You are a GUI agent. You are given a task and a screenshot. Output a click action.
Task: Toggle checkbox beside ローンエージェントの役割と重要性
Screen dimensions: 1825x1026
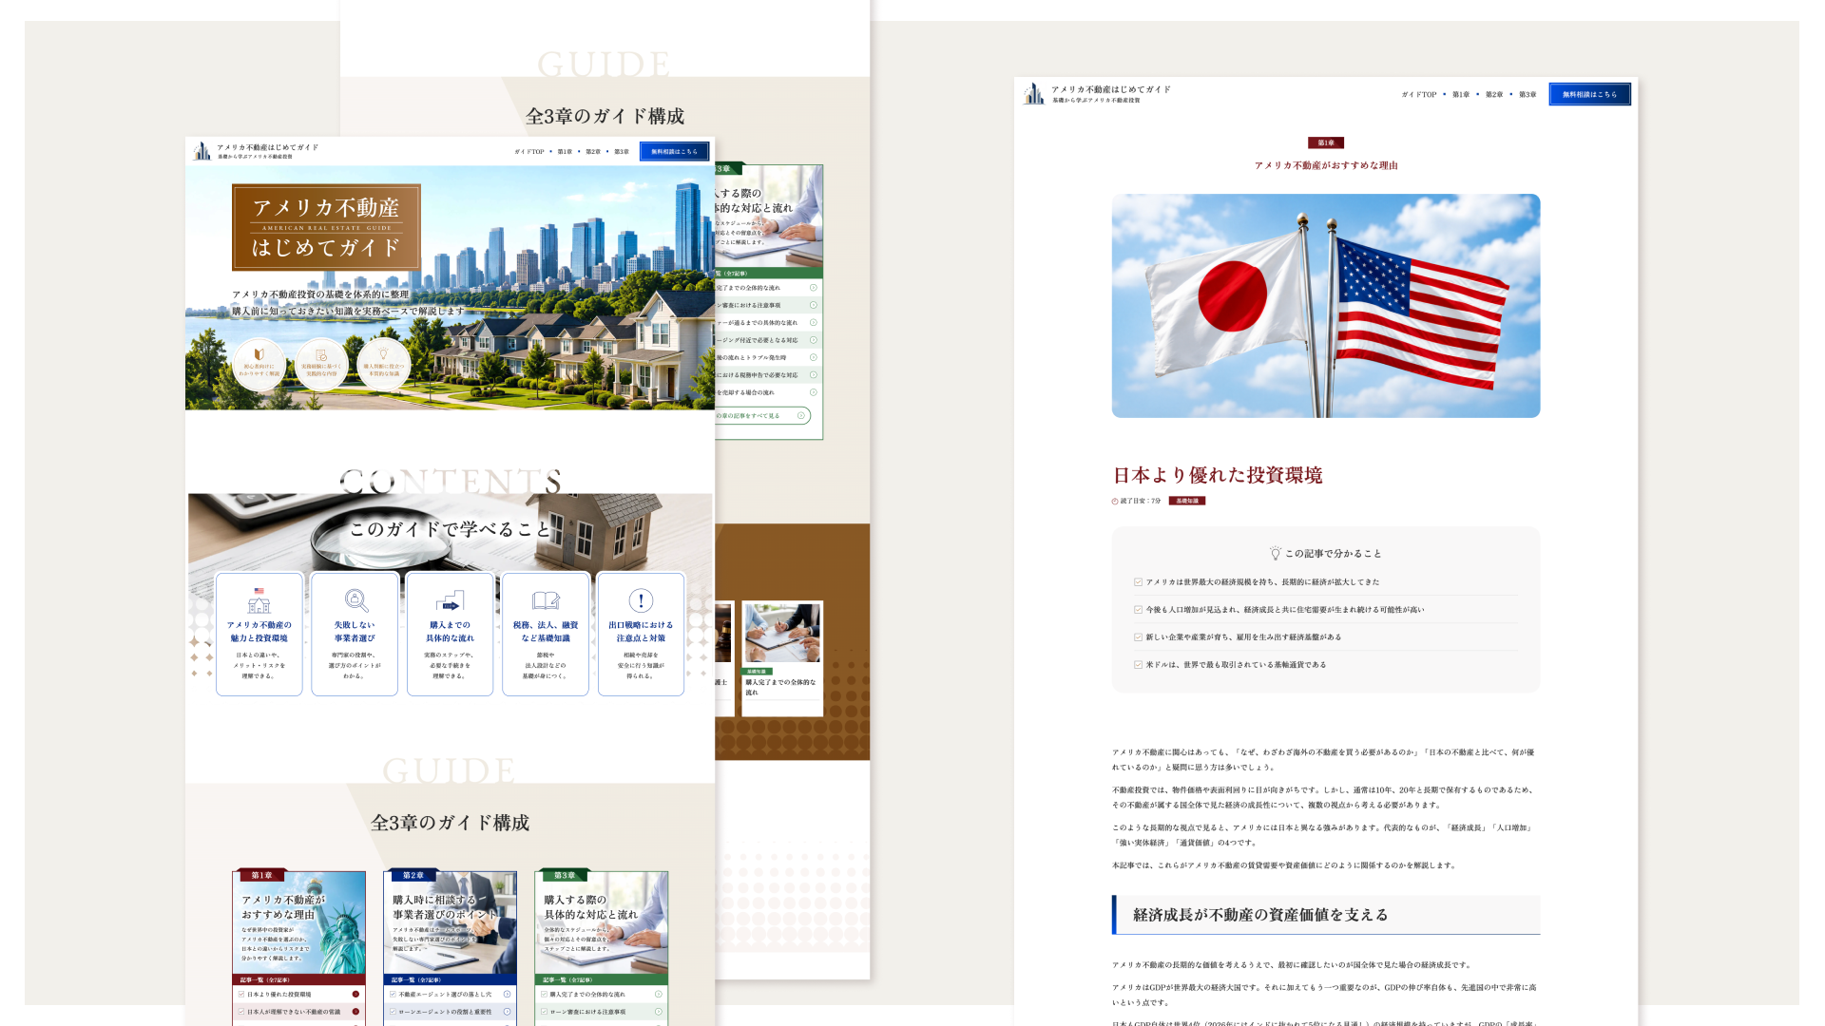pos(393,1012)
